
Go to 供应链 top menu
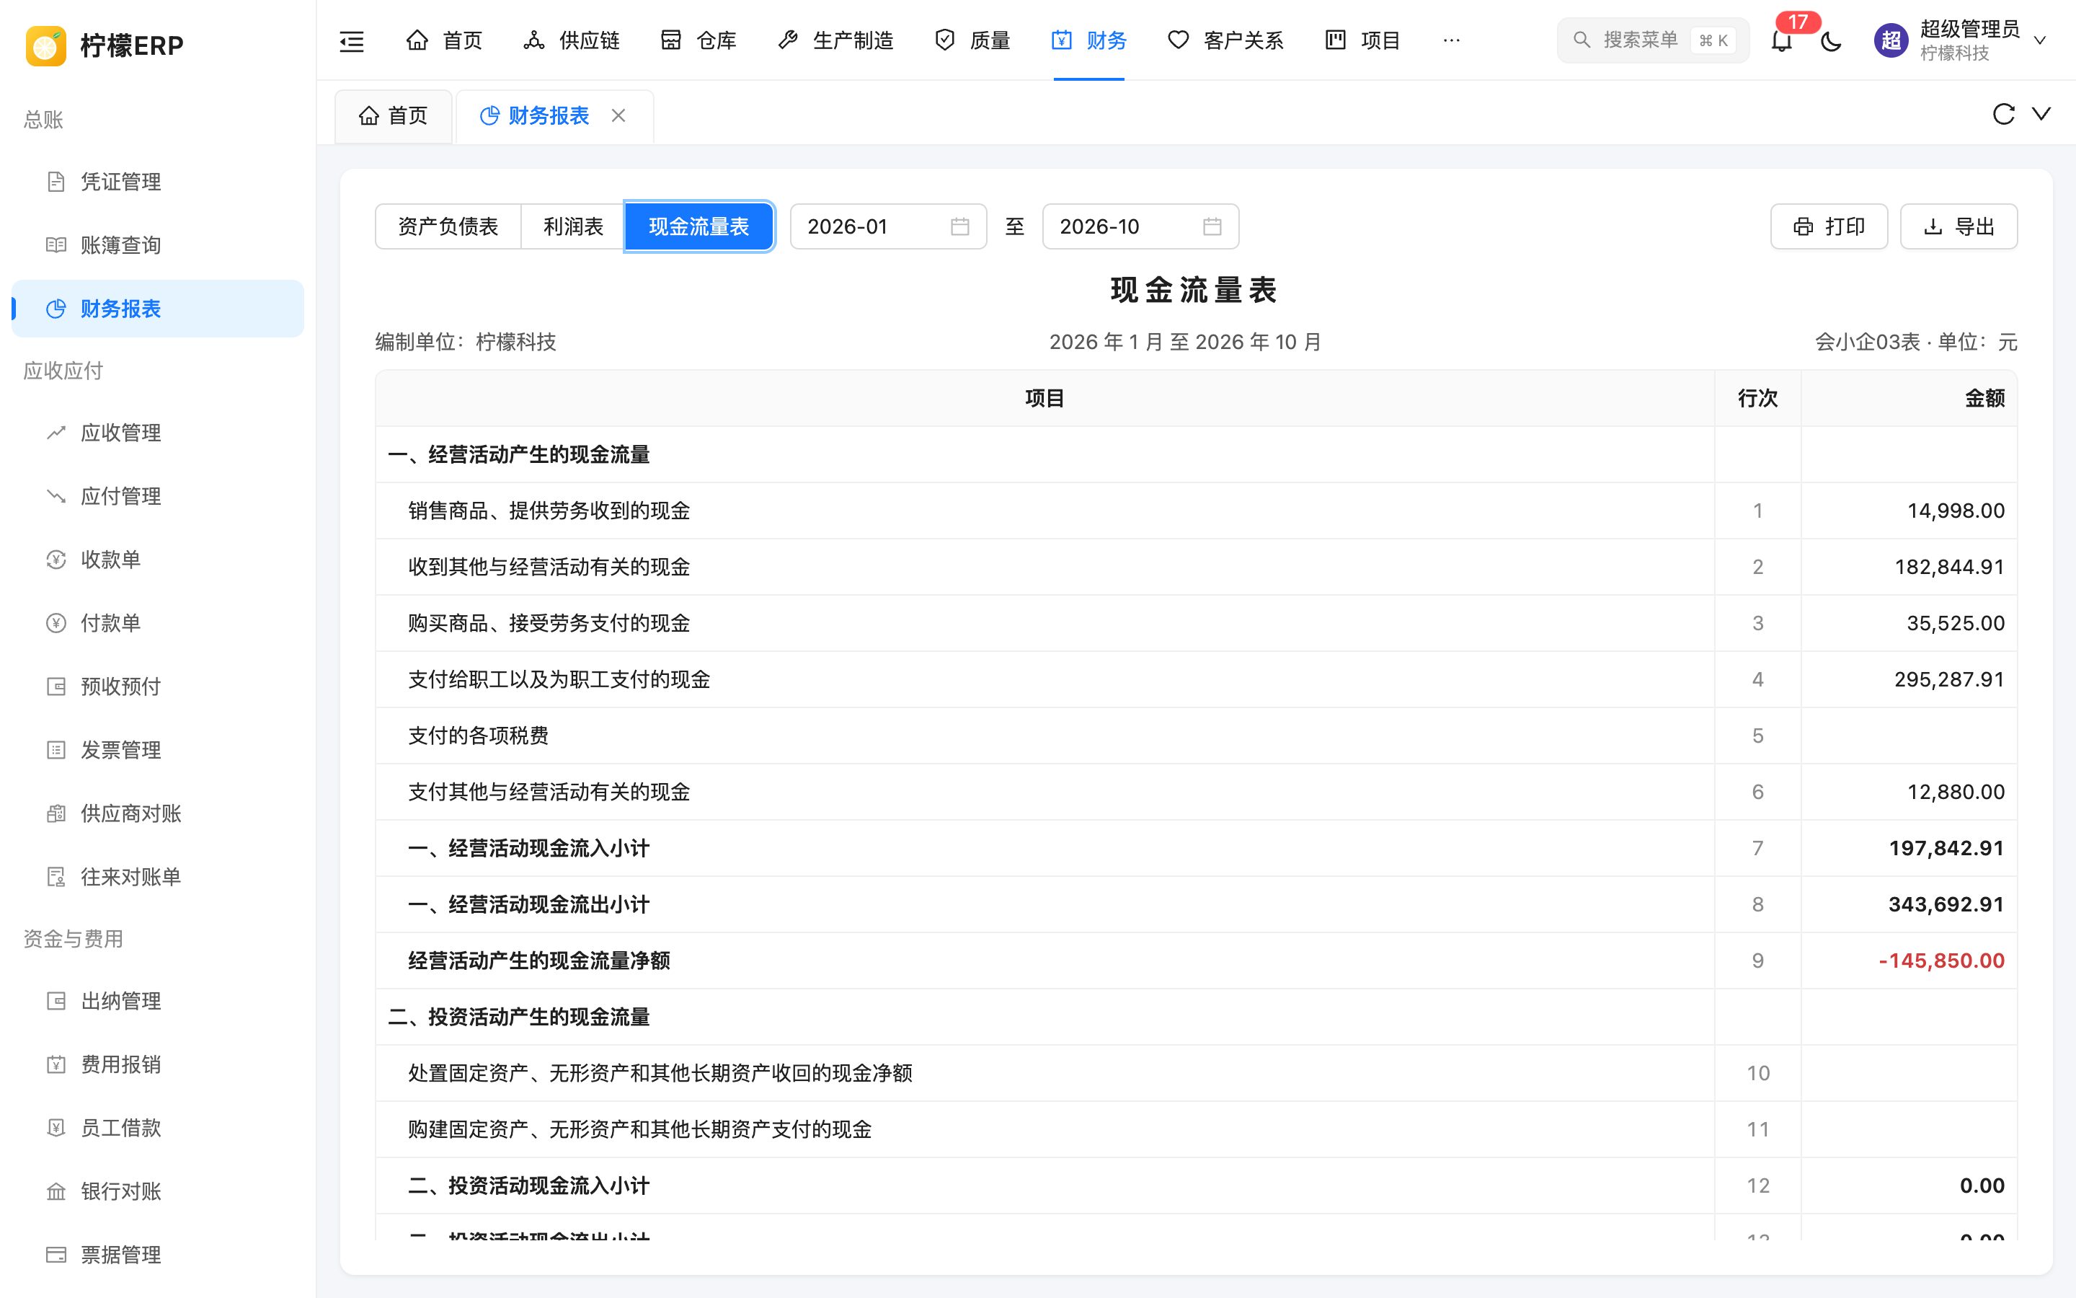click(572, 40)
